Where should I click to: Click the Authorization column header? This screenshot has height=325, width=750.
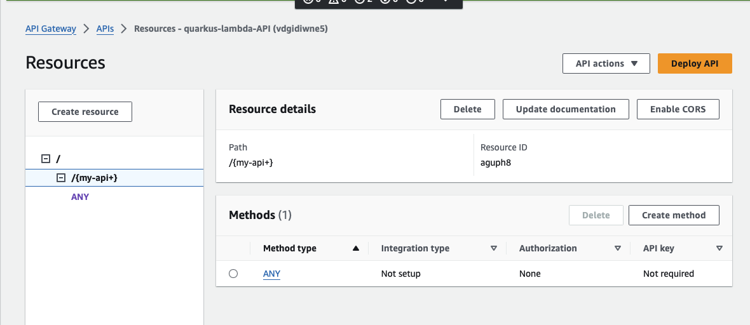(548, 249)
